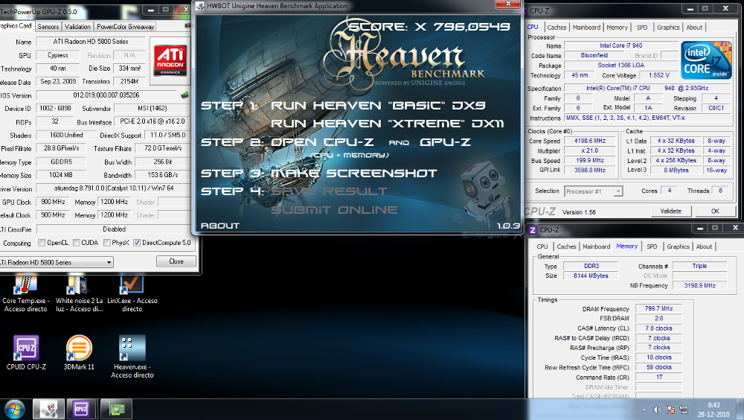
Task: Toggle the OpenCL checkbox in GPU-Z
Action: pyautogui.click(x=42, y=243)
